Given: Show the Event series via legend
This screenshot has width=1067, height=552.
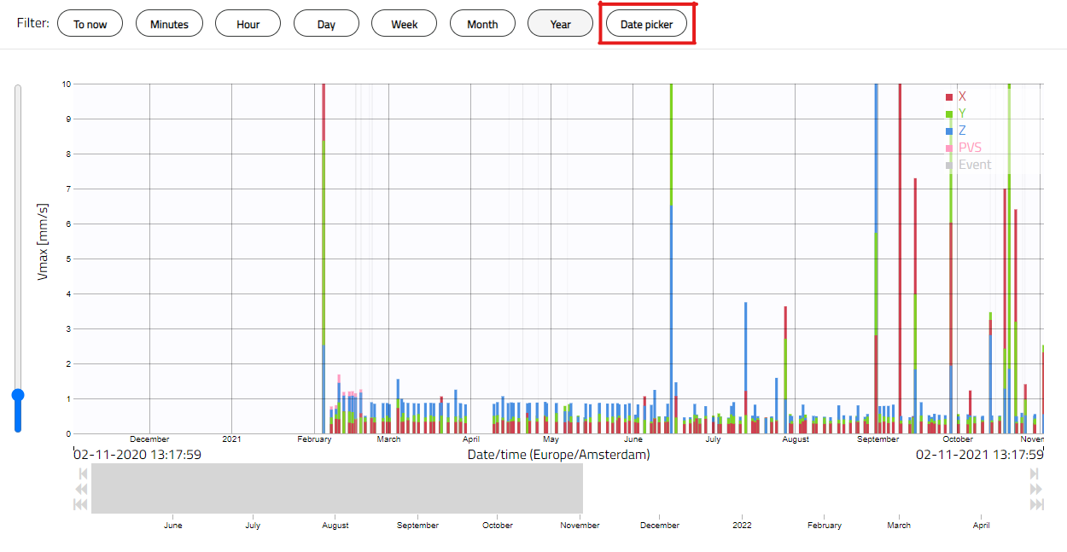Looking at the screenshot, I should (x=968, y=165).
